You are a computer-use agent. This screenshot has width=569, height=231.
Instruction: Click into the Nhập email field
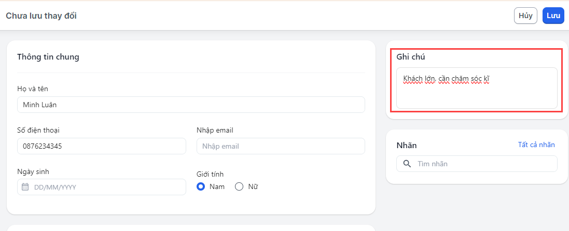[x=281, y=146]
